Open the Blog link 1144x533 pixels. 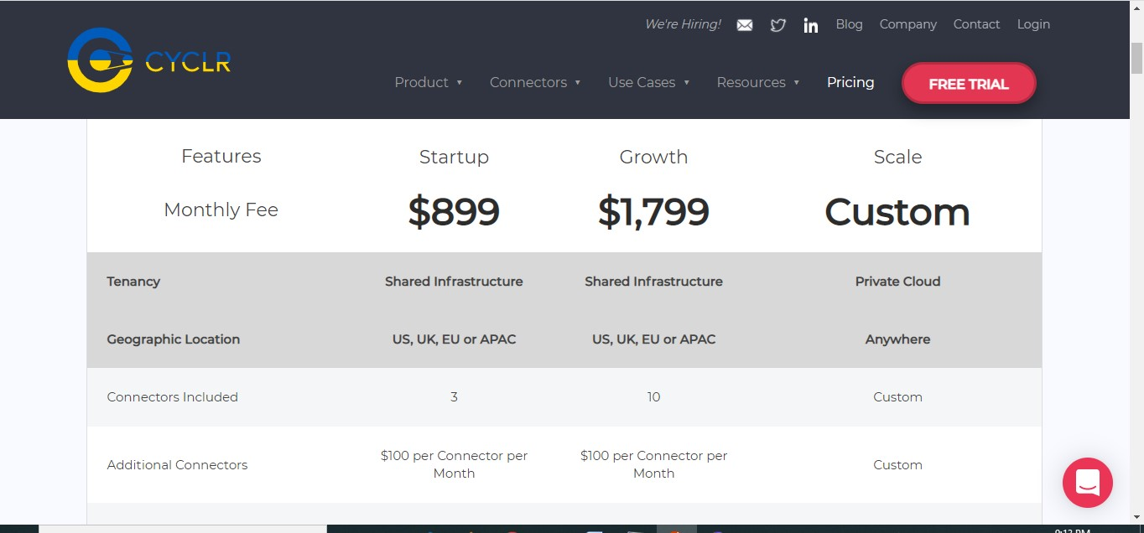coord(849,24)
